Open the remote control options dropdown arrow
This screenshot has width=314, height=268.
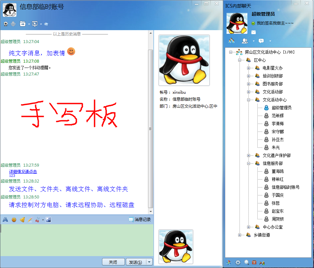(x=41, y=24)
